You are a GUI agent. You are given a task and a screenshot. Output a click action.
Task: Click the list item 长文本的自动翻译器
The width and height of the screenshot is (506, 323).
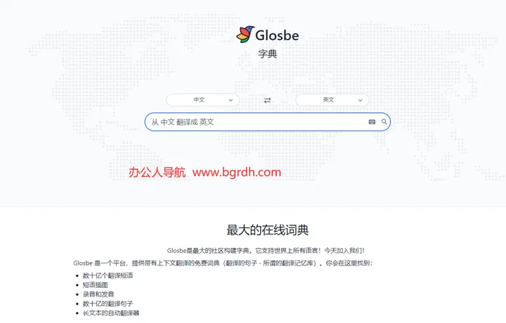point(111,313)
